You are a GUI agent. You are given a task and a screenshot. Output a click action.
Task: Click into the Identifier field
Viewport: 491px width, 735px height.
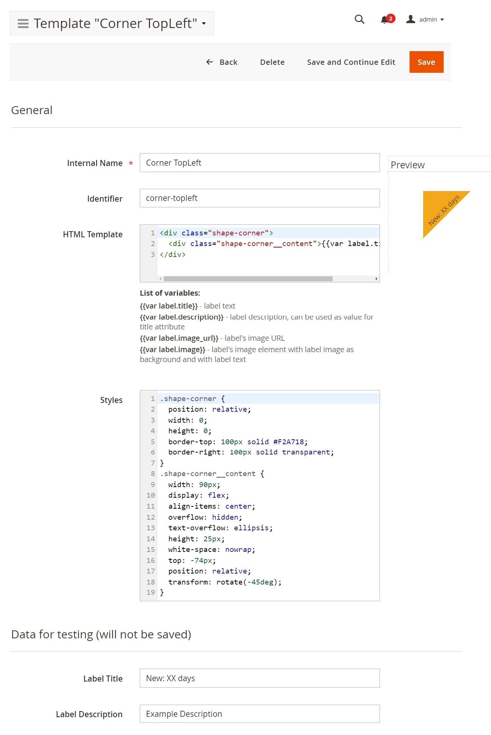click(260, 198)
